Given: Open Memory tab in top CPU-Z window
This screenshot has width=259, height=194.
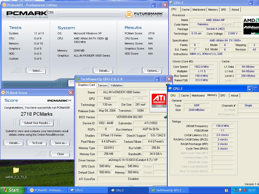Looking at the screenshot, I should [213, 10].
